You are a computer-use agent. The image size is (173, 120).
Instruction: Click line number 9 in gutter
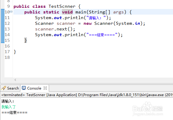pyautogui.click(x=8, y=6)
